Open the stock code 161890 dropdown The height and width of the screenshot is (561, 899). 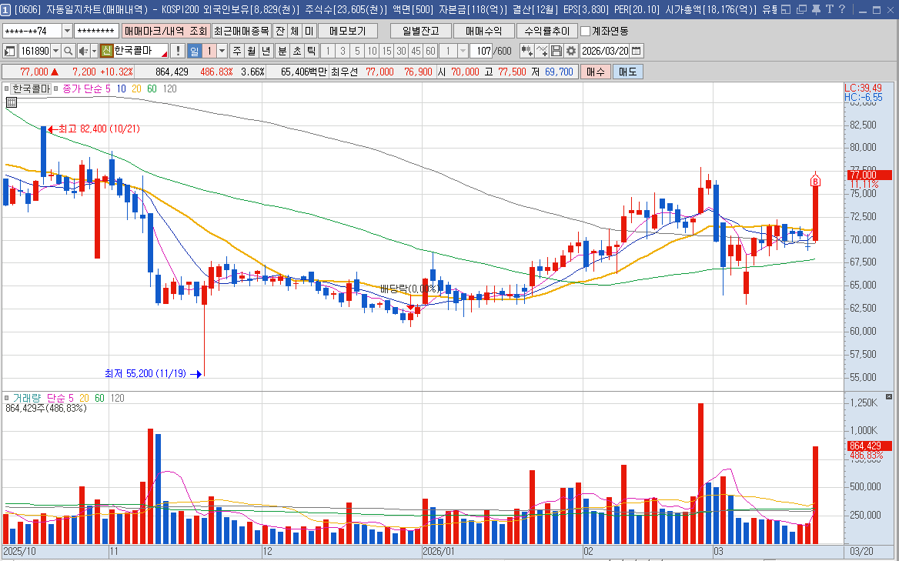(55, 51)
